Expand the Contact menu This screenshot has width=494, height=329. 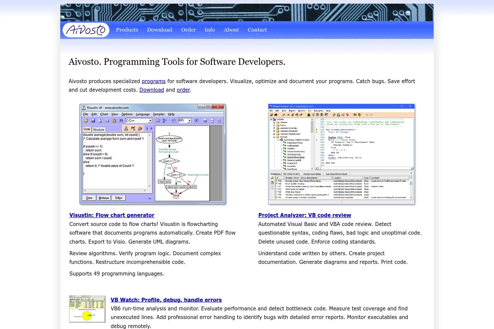point(257,30)
